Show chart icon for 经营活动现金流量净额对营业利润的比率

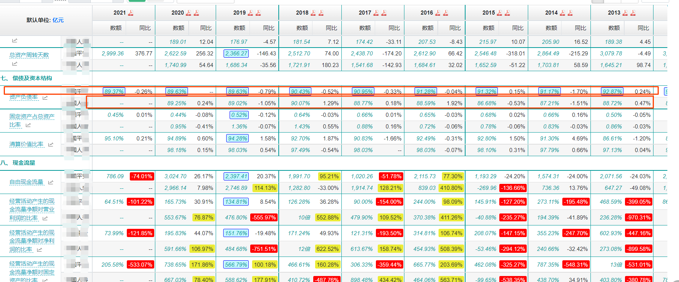point(45,218)
